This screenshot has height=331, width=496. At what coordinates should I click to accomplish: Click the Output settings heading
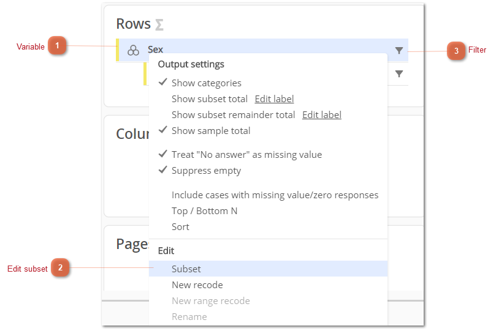[x=191, y=64]
